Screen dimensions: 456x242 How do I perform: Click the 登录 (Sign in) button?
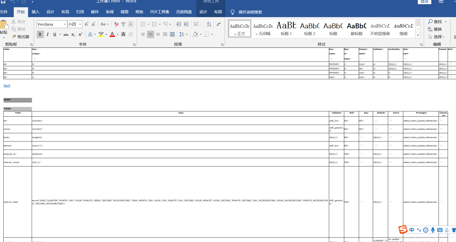pyautogui.click(x=425, y=2)
